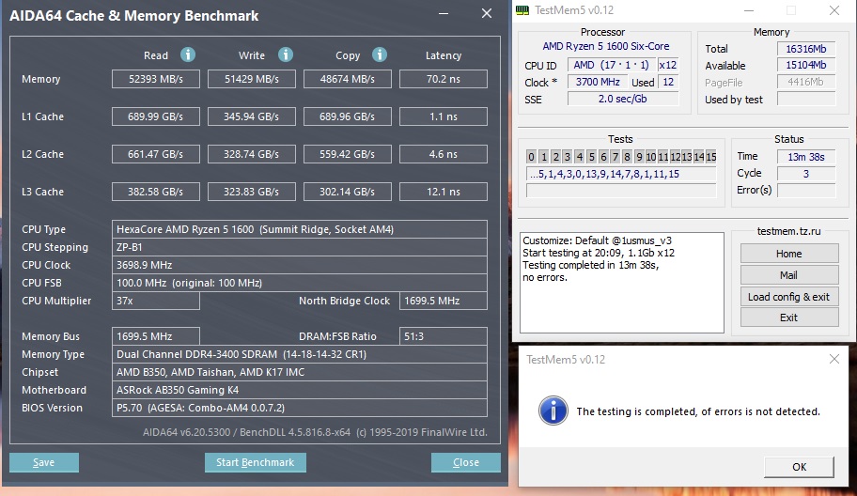Click the Available memory value 15104Mb
The width and height of the screenshot is (857, 496).
(x=806, y=65)
